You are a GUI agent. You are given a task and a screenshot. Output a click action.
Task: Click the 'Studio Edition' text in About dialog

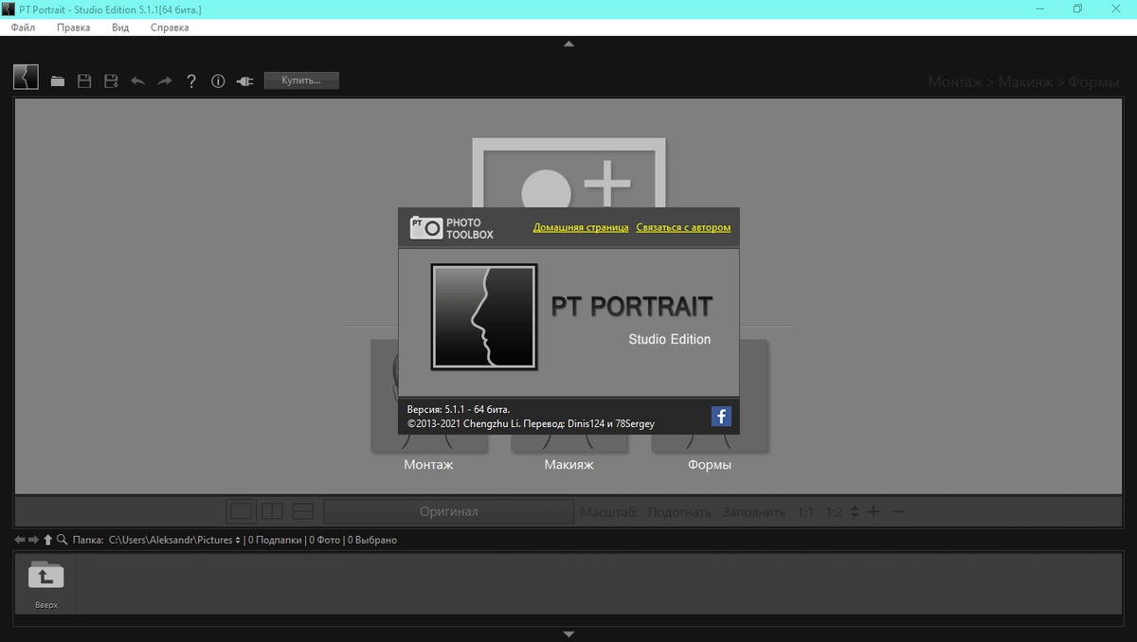point(670,339)
